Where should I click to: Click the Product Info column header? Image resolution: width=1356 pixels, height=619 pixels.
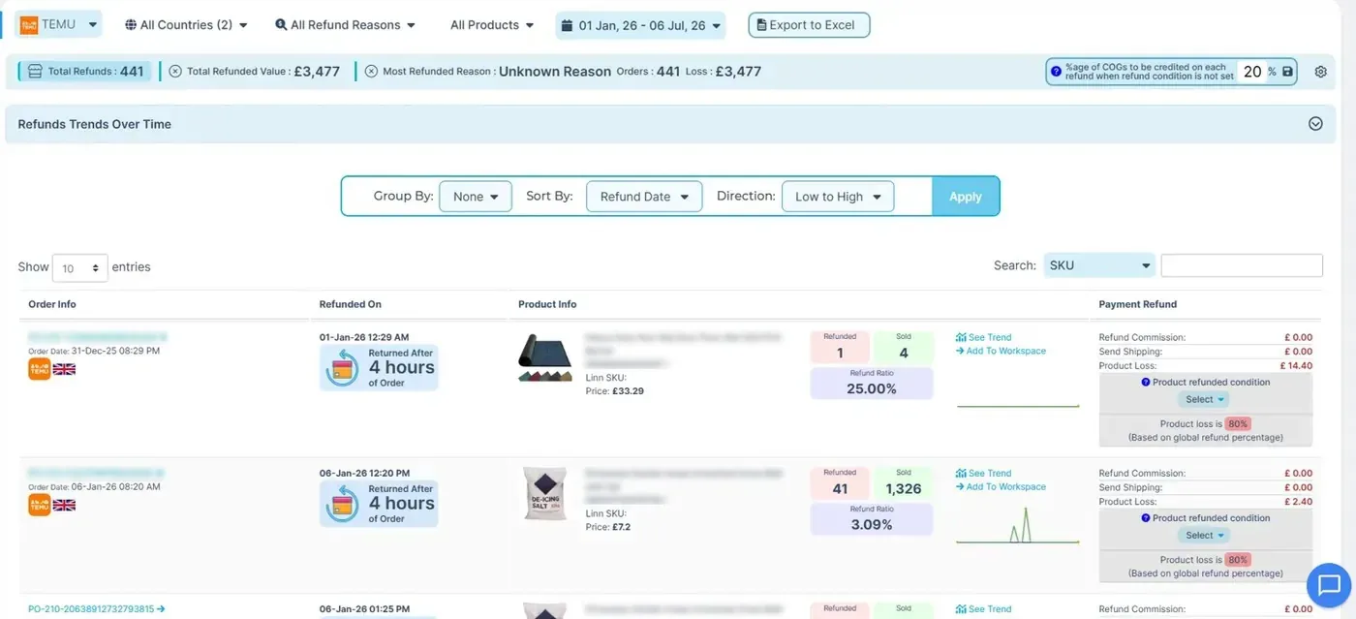tap(547, 304)
